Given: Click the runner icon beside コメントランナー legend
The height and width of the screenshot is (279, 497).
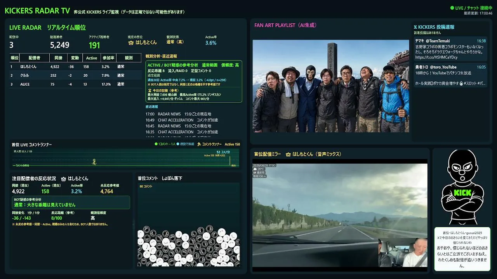Looking at the screenshot, I should [x=199, y=144].
